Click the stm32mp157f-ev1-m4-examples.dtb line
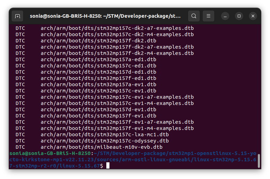The height and width of the screenshot is (179, 270). click(105, 128)
